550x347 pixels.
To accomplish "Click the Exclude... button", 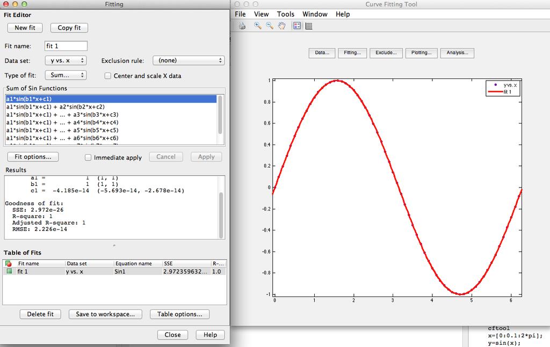I will pos(386,53).
